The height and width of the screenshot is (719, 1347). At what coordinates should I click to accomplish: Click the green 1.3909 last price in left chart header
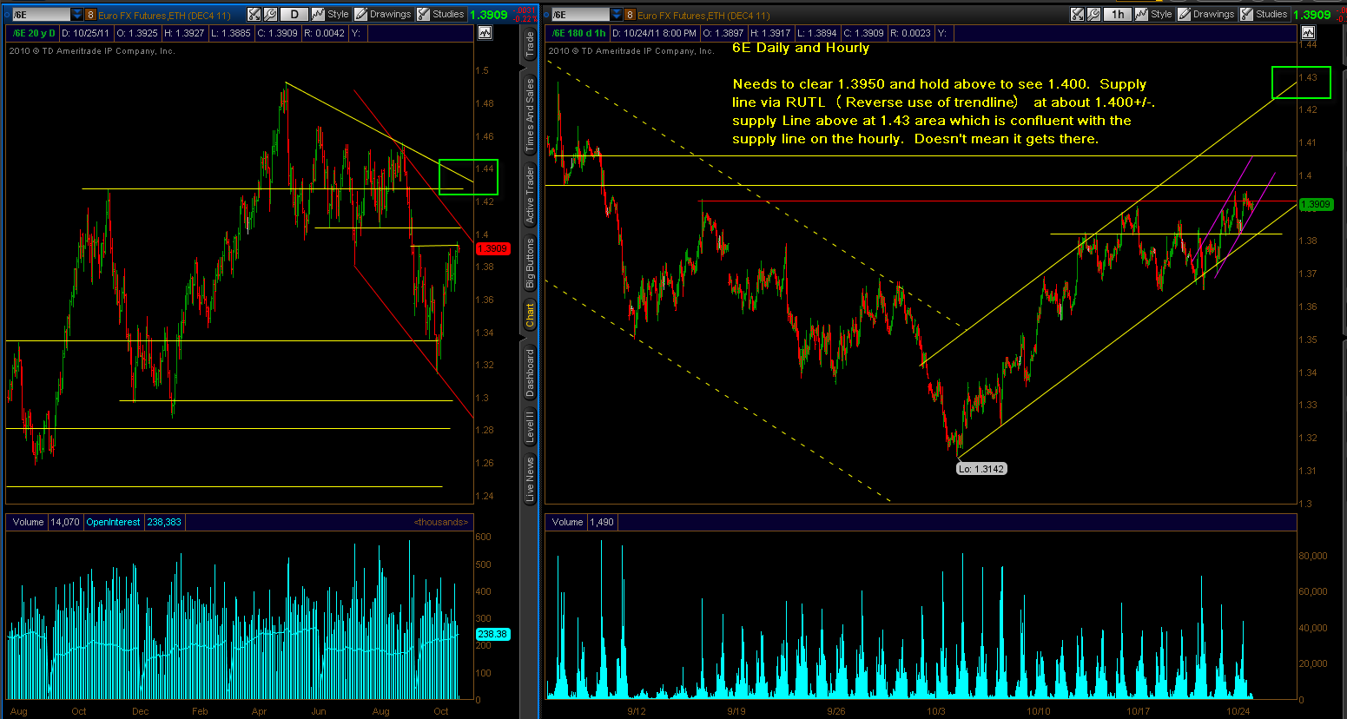tap(488, 15)
